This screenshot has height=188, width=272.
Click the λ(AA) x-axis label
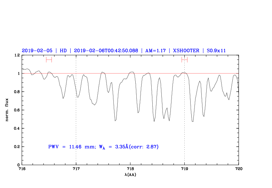point(130,174)
